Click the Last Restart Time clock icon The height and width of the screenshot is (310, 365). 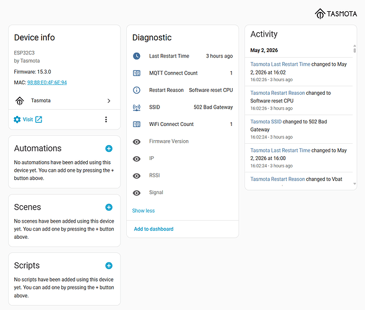[x=137, y=56]
